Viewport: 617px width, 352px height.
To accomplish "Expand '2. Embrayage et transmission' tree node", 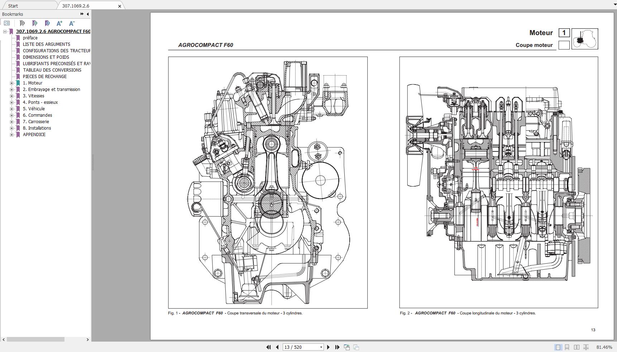I will (11, 90).
